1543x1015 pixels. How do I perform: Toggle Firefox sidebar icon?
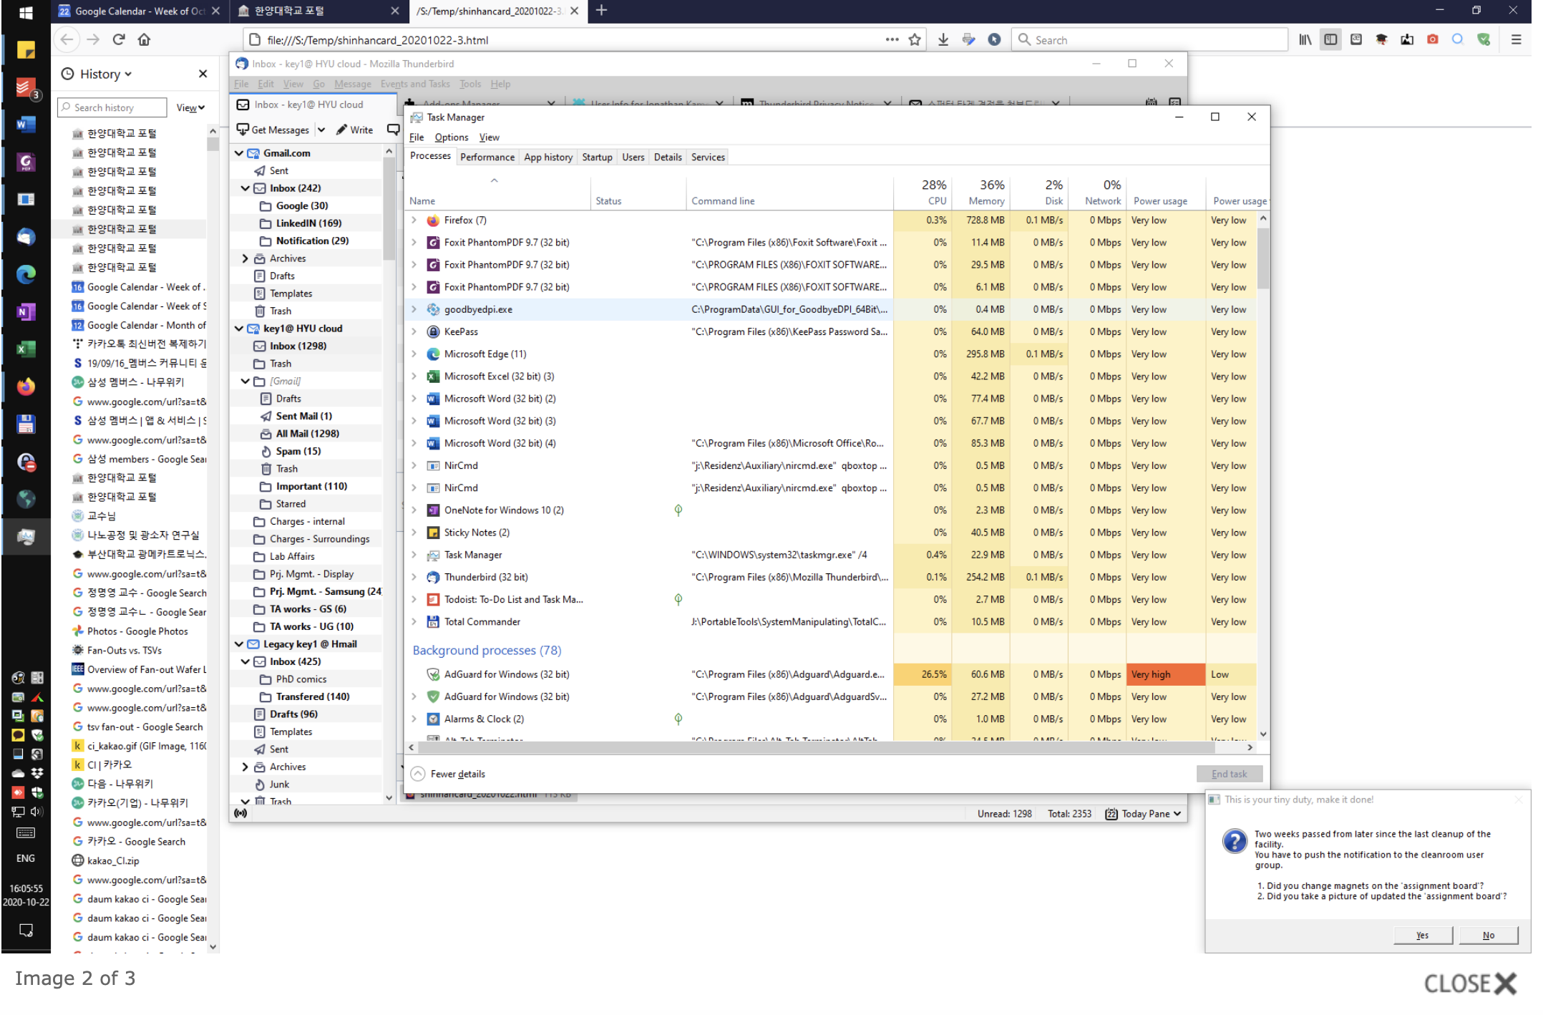click(x=1330, y=40)
